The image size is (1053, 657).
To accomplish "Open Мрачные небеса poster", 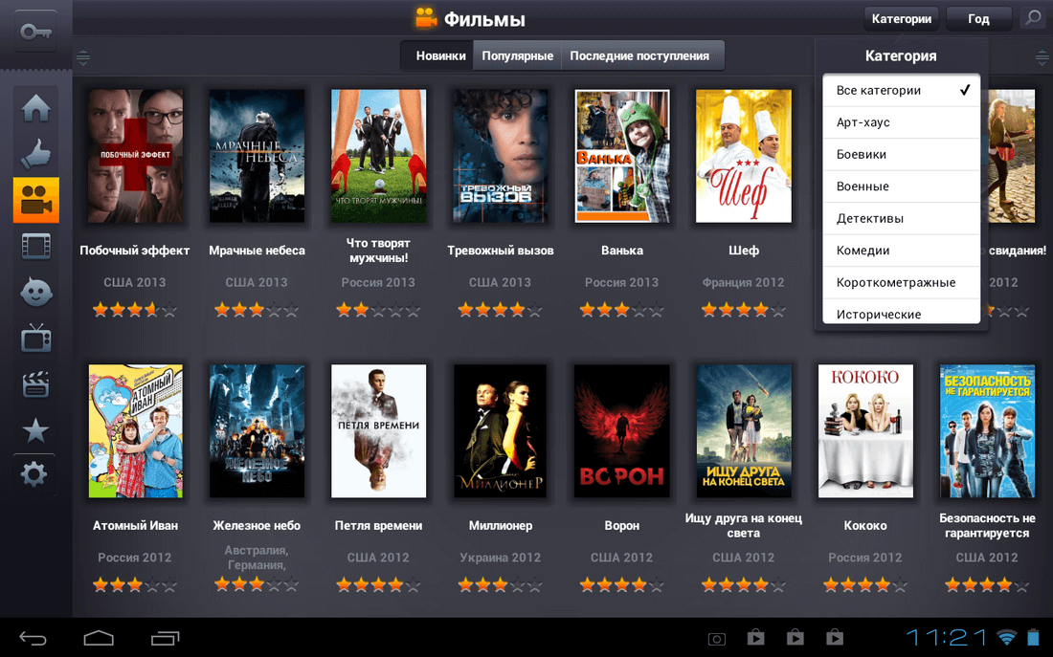I will coord(257,156).
